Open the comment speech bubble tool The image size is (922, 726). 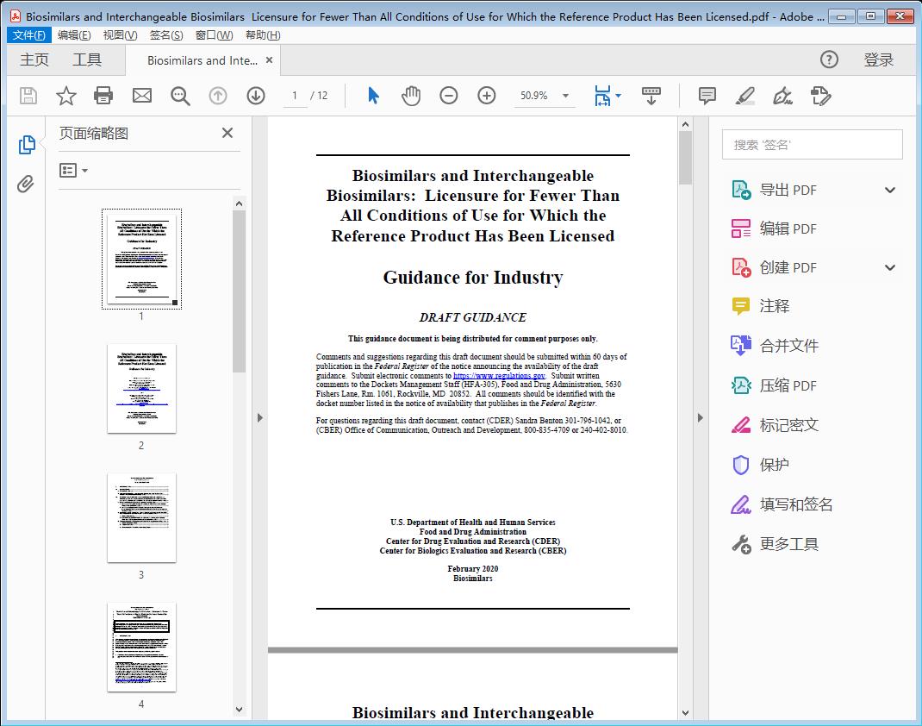coord(707,96)
